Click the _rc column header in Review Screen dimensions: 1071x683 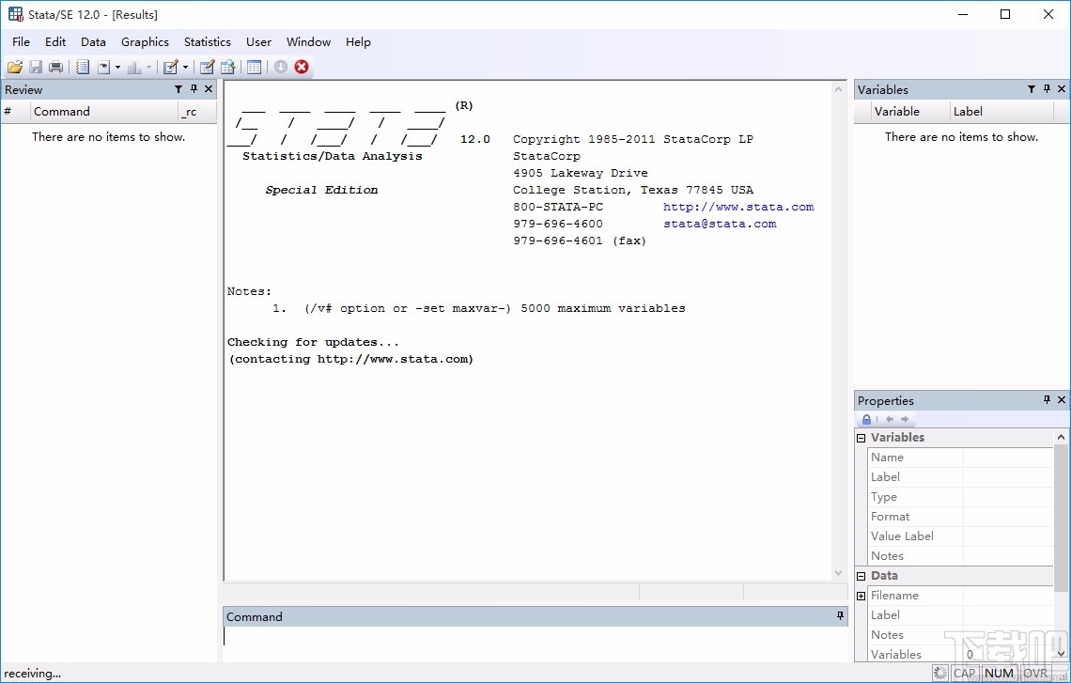pyautogui.click(x=196, y=112)
